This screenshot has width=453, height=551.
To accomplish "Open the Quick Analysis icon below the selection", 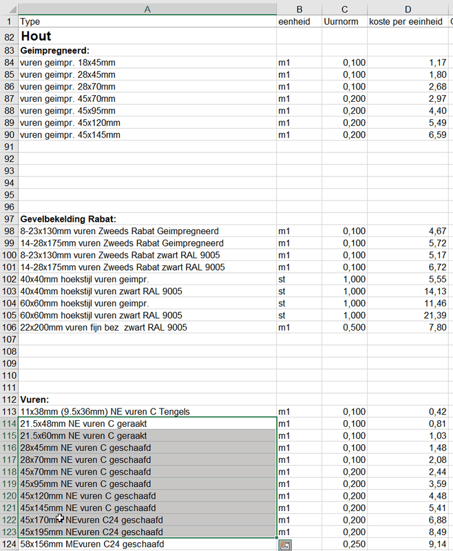I will [x=285, y=545].
